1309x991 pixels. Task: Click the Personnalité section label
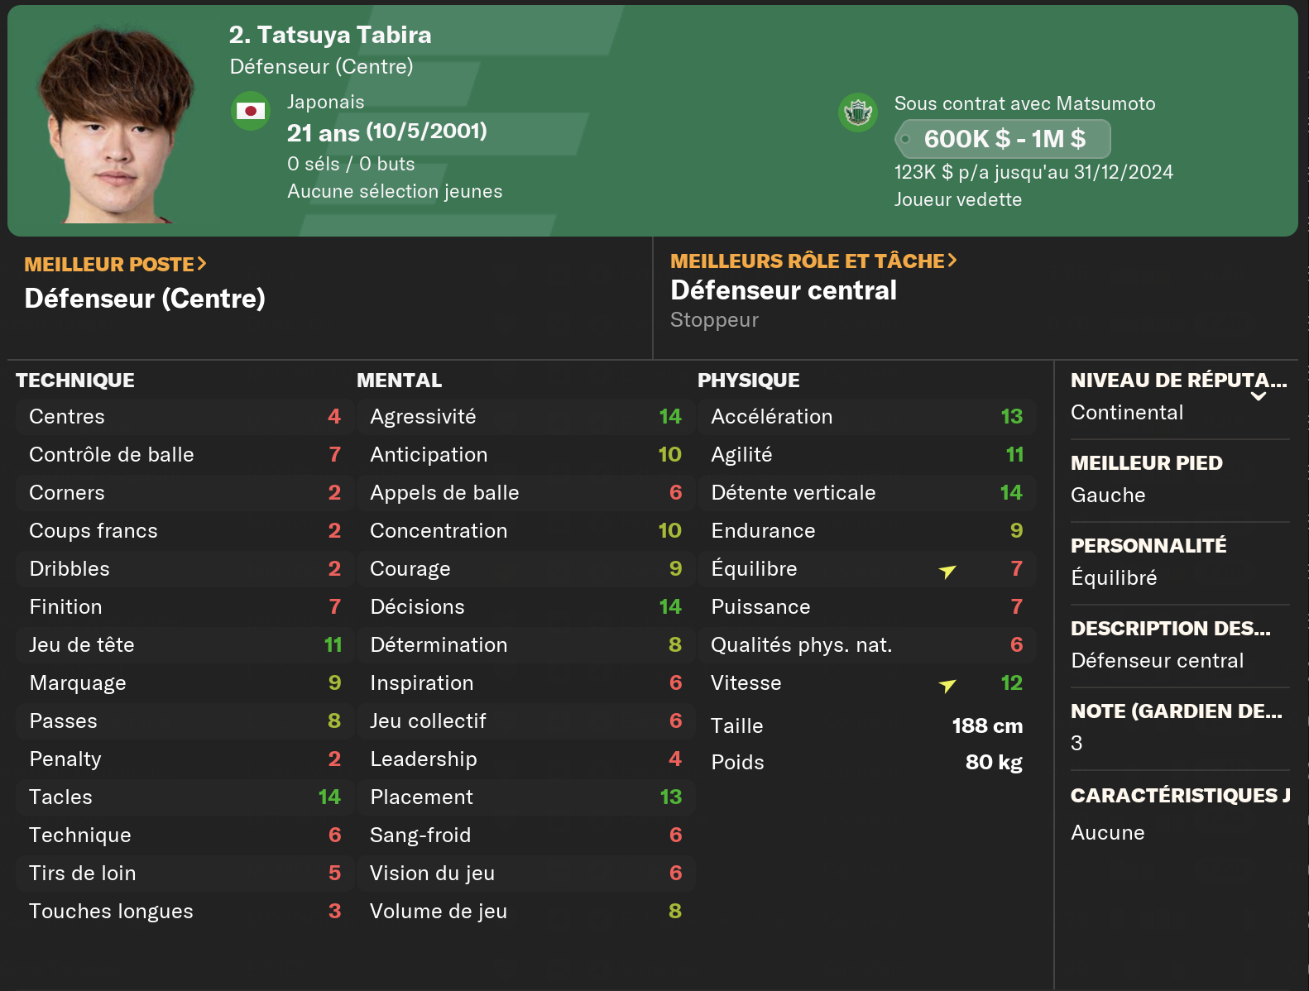(x=1148, y=546)
